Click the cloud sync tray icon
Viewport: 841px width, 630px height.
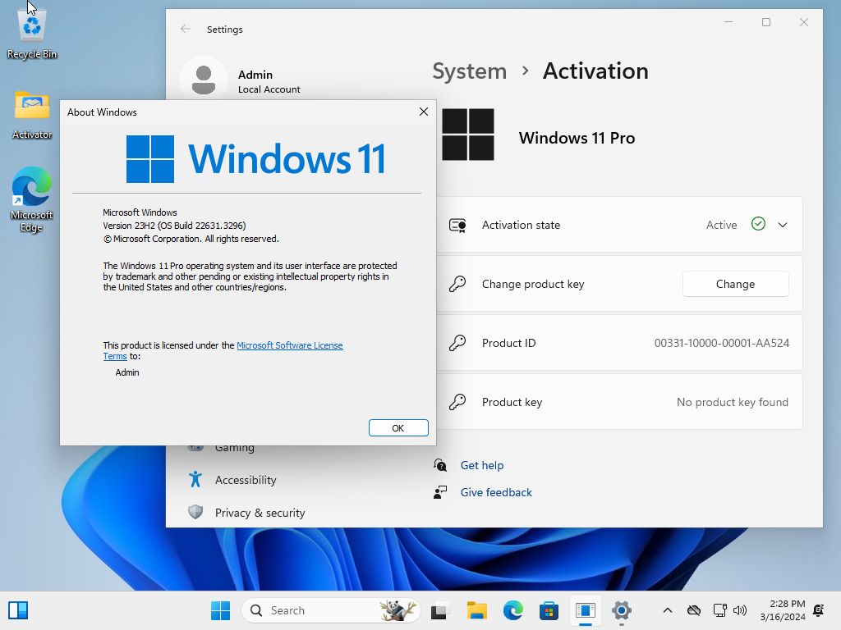(x=693, y=610)
